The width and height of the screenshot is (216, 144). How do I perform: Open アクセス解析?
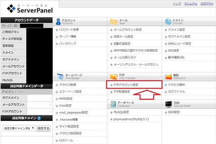coord(176,85)
